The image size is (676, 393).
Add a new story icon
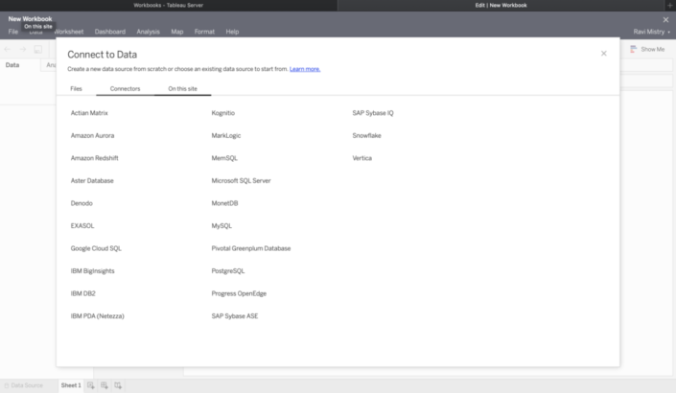tap(118, 385)
